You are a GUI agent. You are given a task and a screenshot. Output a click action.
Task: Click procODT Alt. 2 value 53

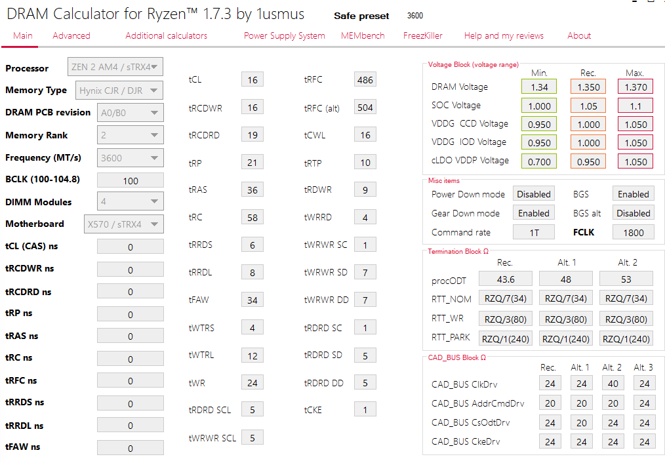pos(626,279)
